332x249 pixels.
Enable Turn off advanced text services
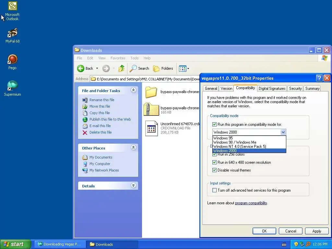click(x=215, y=190)
